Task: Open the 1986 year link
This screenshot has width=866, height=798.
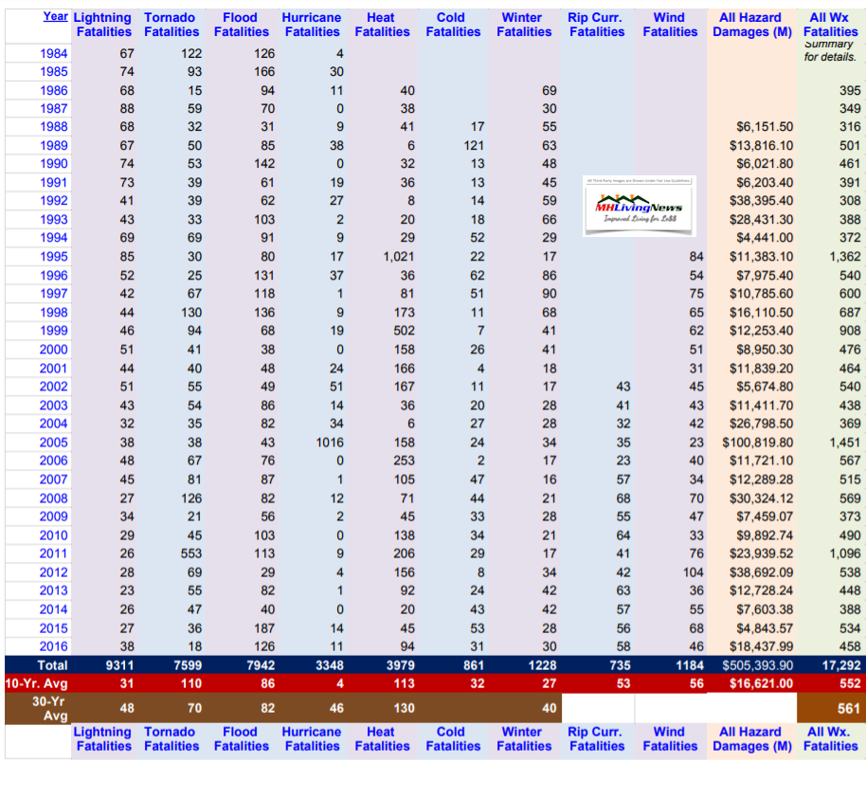Action: tap(54, 91)
